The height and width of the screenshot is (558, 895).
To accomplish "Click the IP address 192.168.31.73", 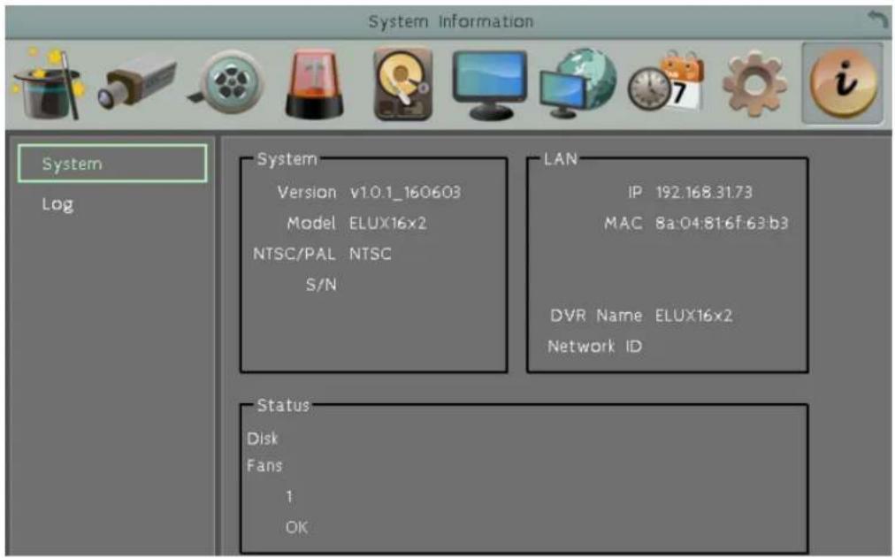I will [x=704, y=192].
